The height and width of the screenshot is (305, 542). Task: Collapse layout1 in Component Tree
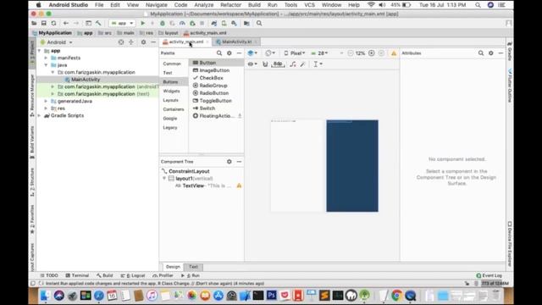tap(164, 179)
